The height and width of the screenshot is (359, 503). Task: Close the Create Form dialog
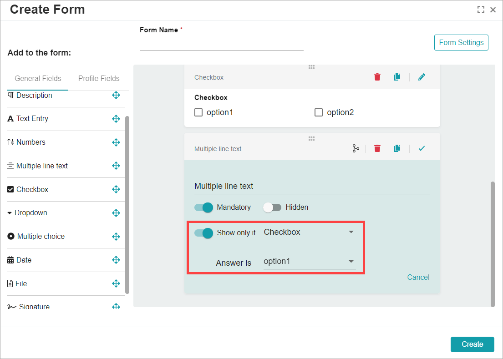[493, 10]
